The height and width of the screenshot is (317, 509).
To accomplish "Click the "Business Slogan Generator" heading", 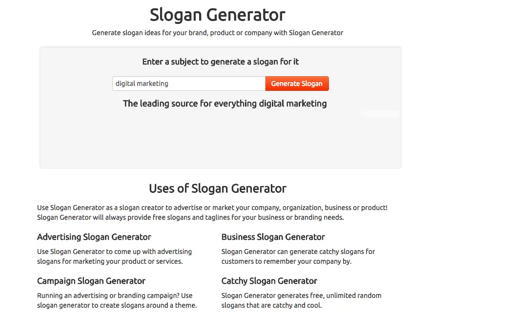I will pyautogui.click(x=273, y=237).
